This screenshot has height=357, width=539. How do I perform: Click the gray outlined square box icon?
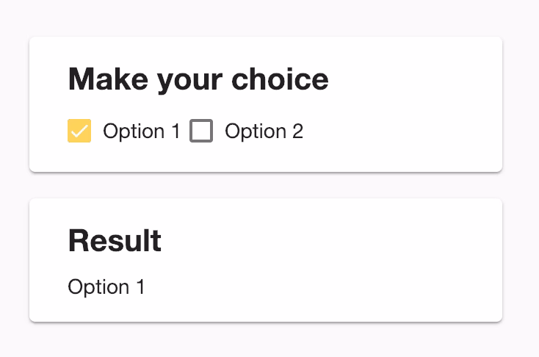pos(201,131)
